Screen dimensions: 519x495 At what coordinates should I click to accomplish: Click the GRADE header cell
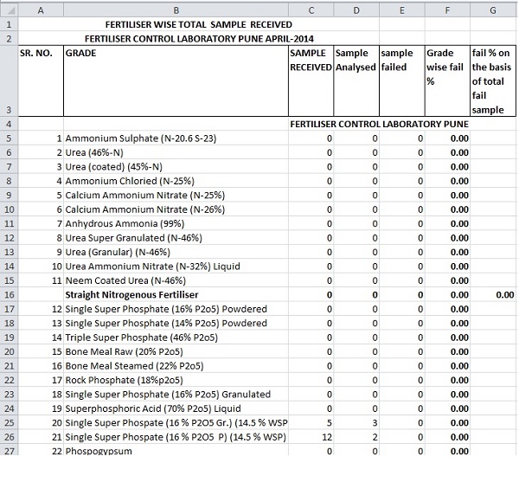click(x=176, y=81)
